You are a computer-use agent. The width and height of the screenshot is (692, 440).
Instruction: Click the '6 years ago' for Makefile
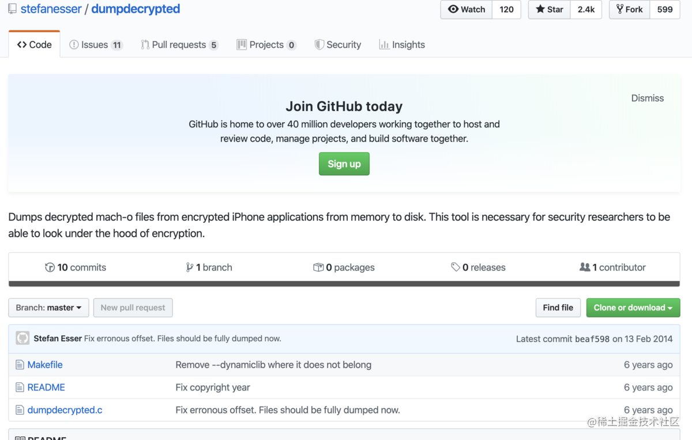[648, 365]
